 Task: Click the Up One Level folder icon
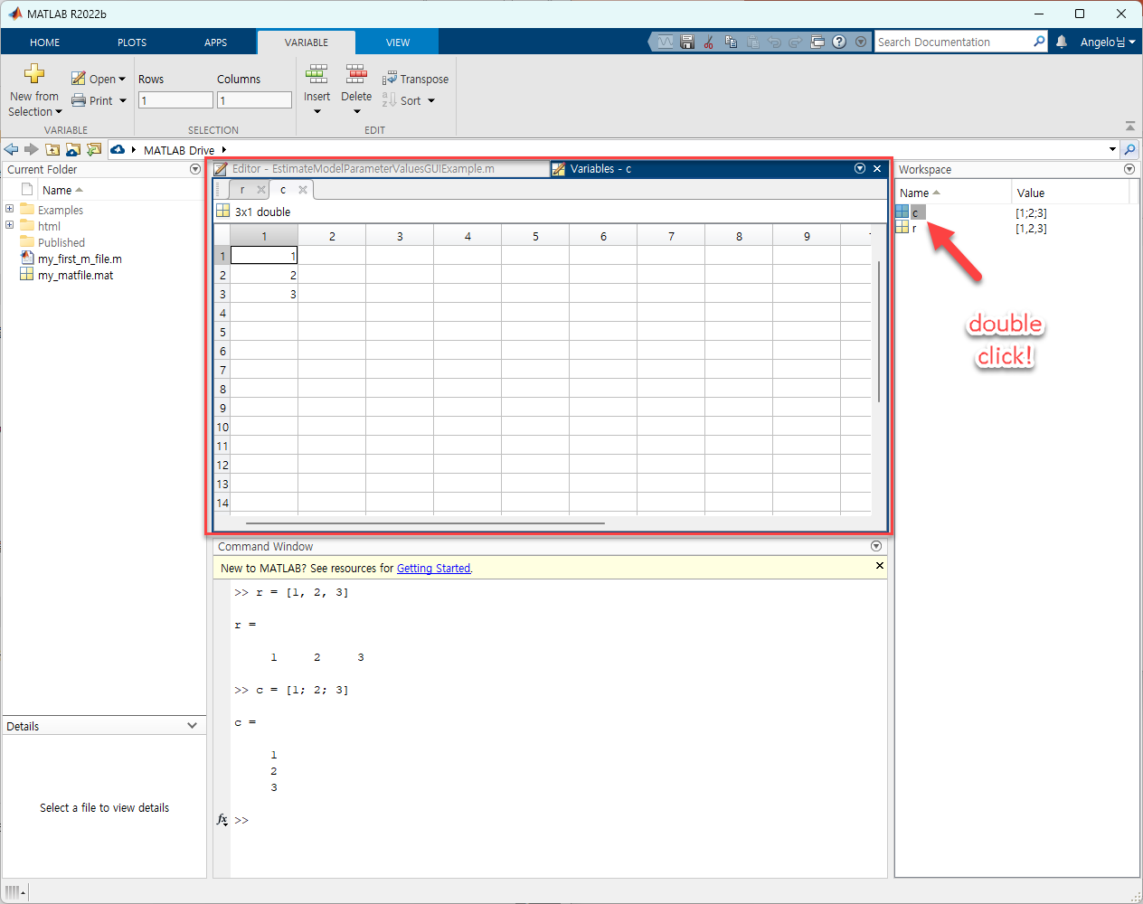point(52,149)
